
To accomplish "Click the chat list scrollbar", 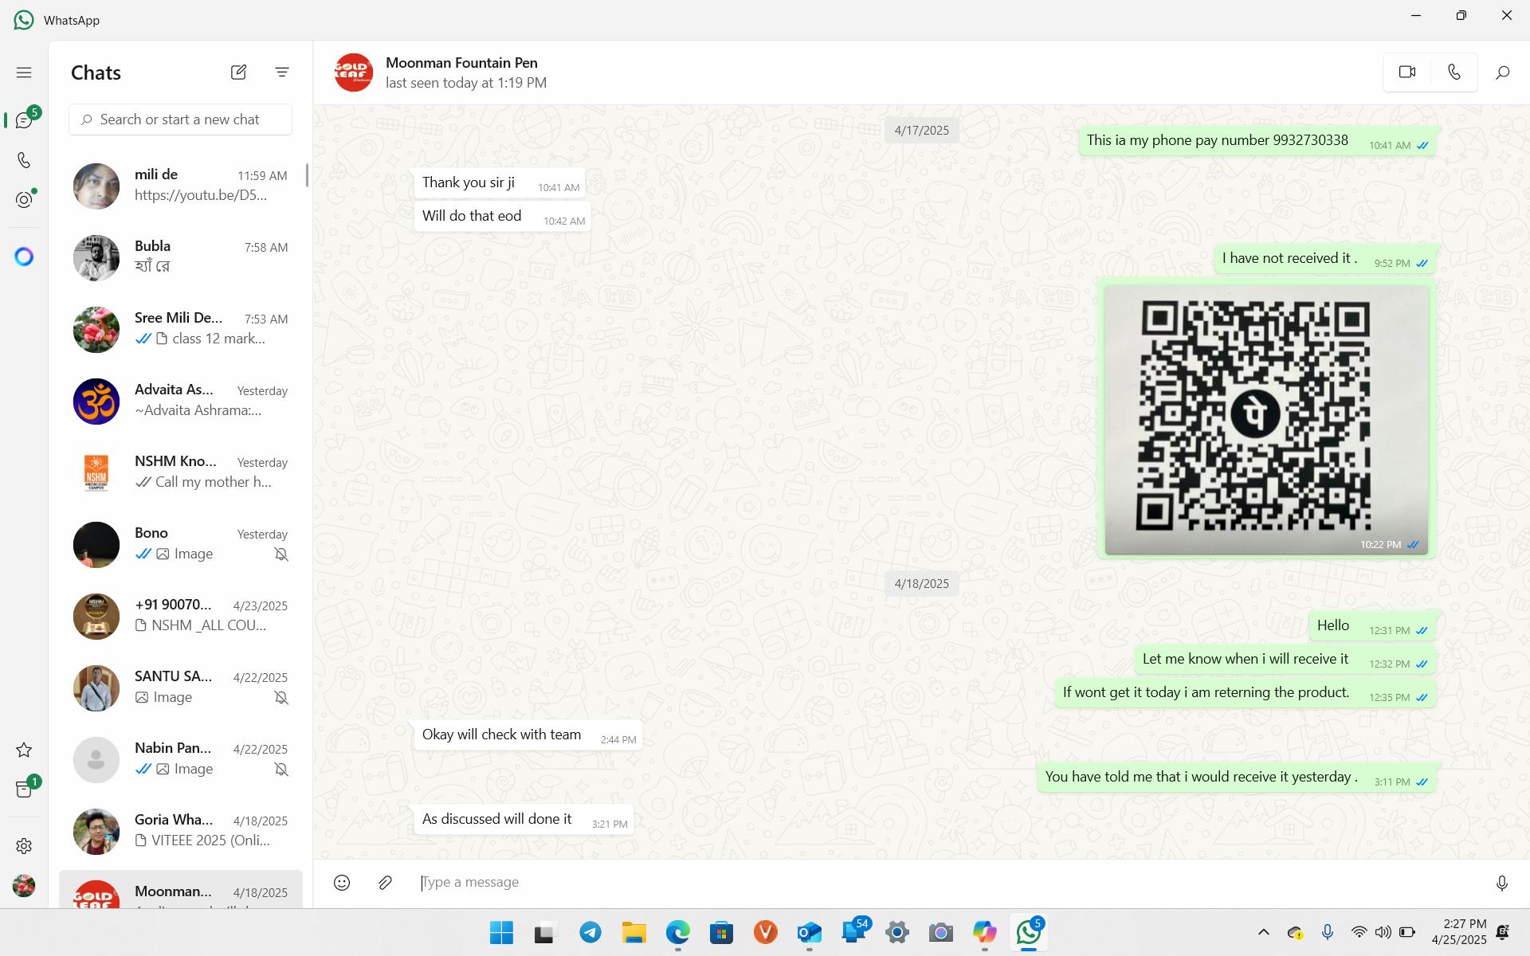I will coord(307,176).
